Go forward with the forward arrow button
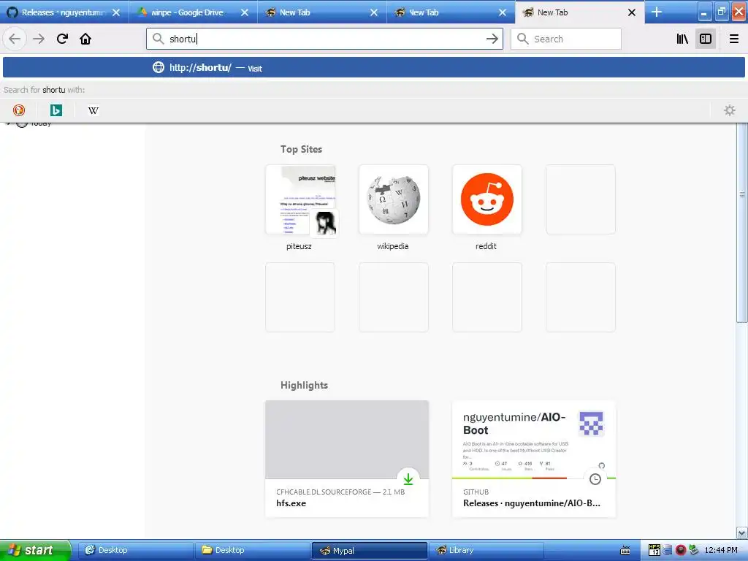The width and height of the screenshot is (748, 561). coord(39,39)
